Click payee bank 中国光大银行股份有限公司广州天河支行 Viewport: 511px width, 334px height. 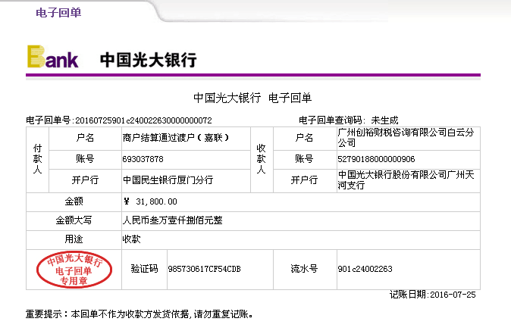pos(406,179)
